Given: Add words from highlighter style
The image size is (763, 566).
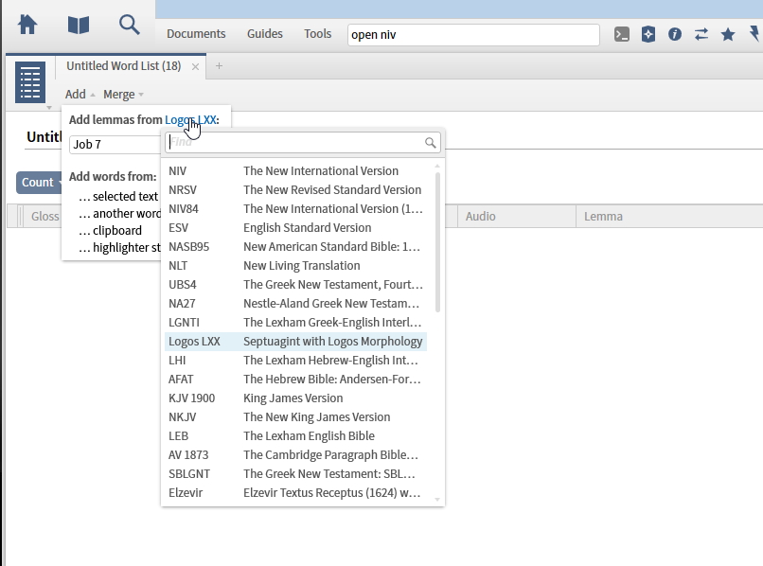Looking at the screenshot, I should (119, 247).
